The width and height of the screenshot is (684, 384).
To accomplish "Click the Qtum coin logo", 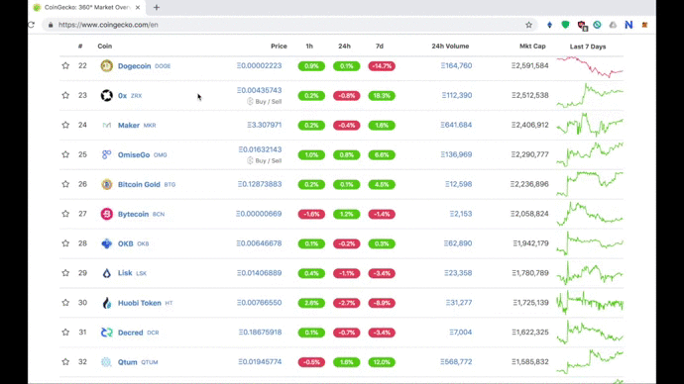I will 106,362.
